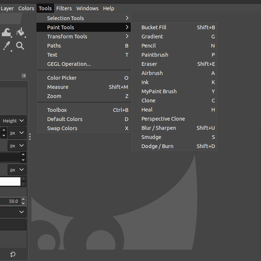Choose the Measure tool

(x=84, y=87)
